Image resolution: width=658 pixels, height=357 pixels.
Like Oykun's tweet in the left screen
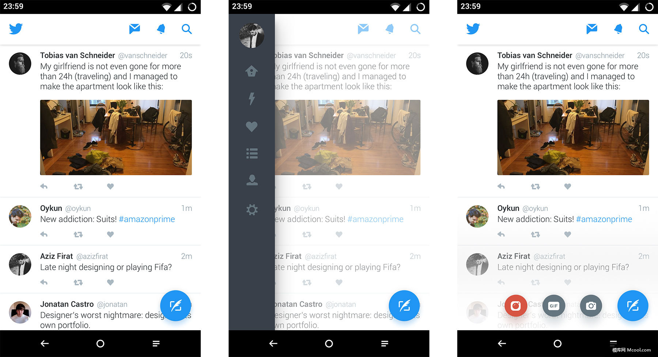tap(110, 234)
